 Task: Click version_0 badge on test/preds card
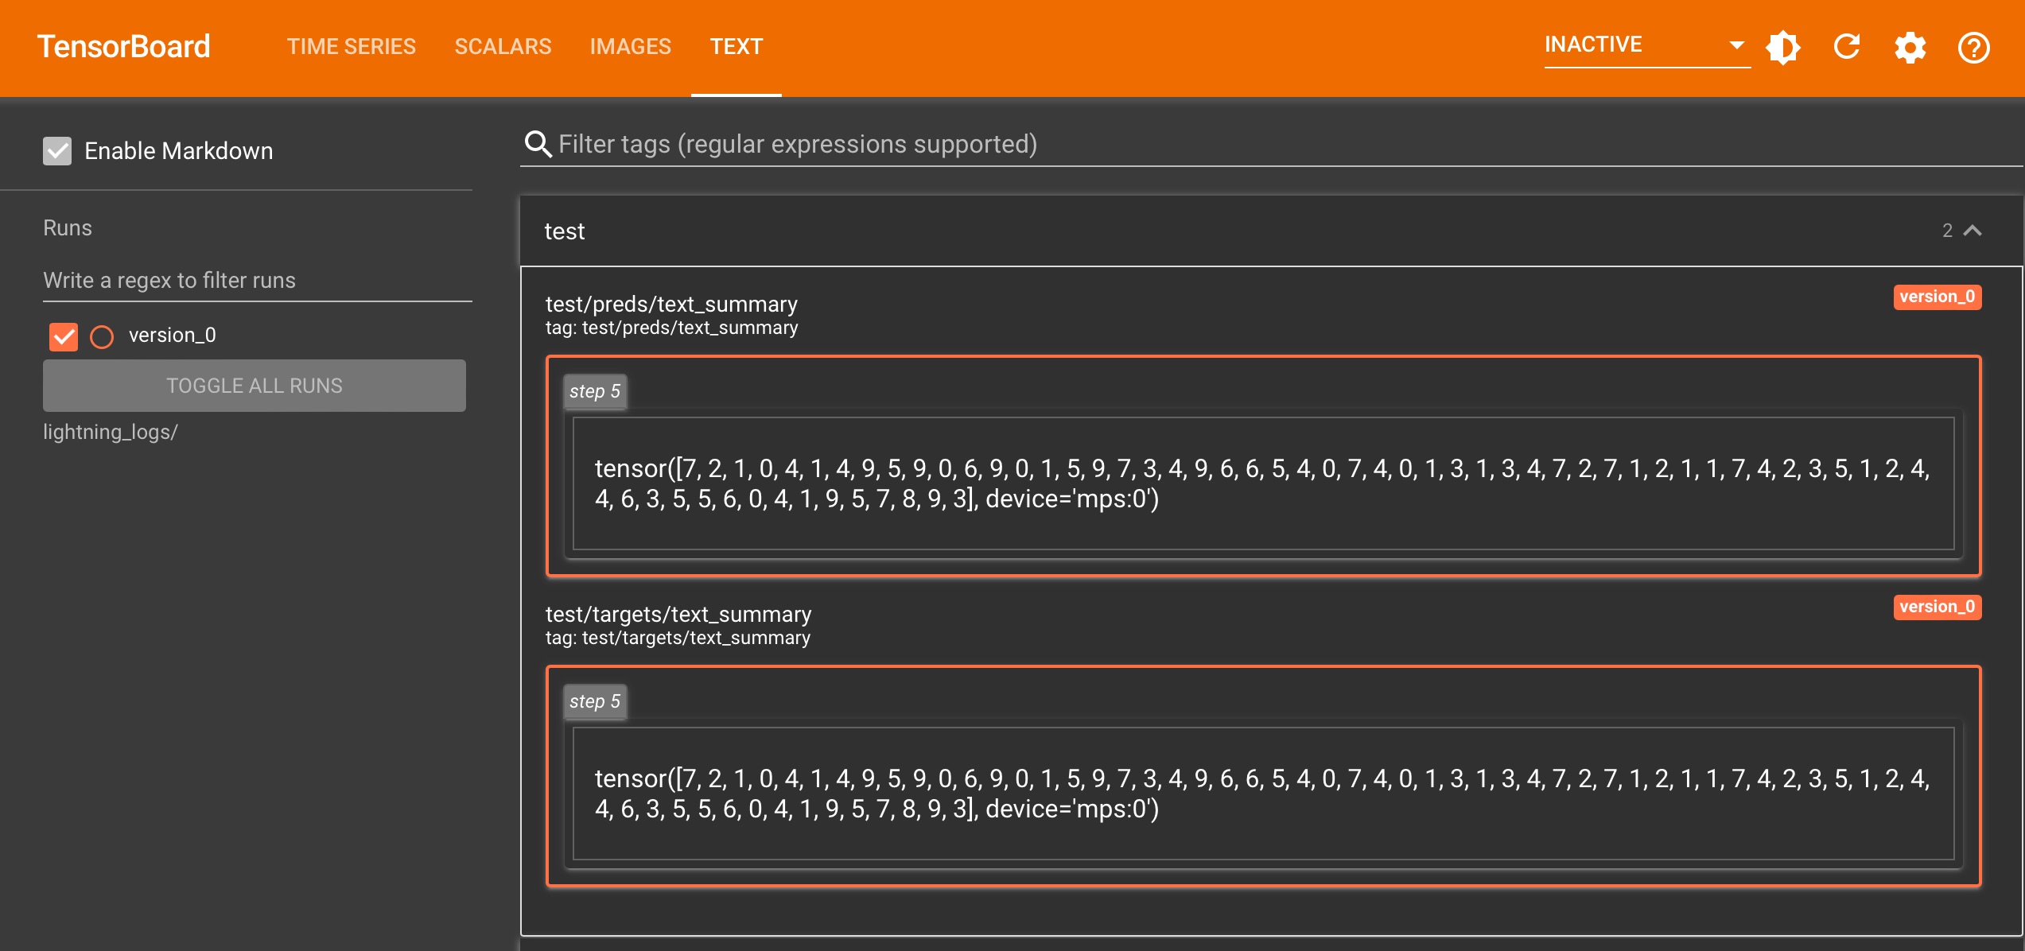1937,297
